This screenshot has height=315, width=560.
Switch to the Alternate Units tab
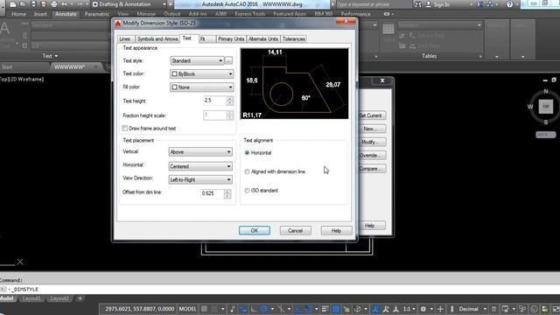[x=263, y=38]
